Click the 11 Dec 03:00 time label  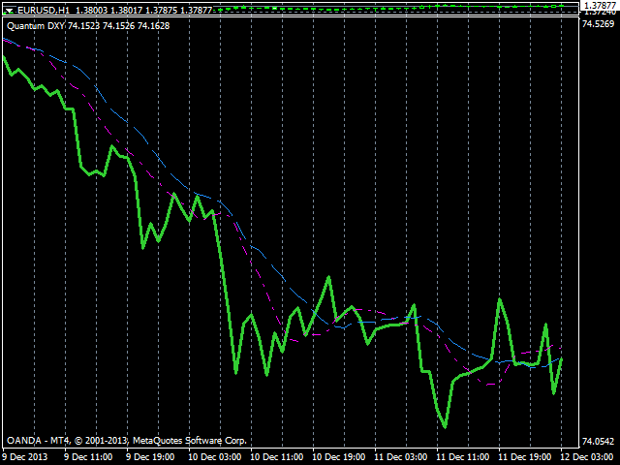tap(398, 455)
